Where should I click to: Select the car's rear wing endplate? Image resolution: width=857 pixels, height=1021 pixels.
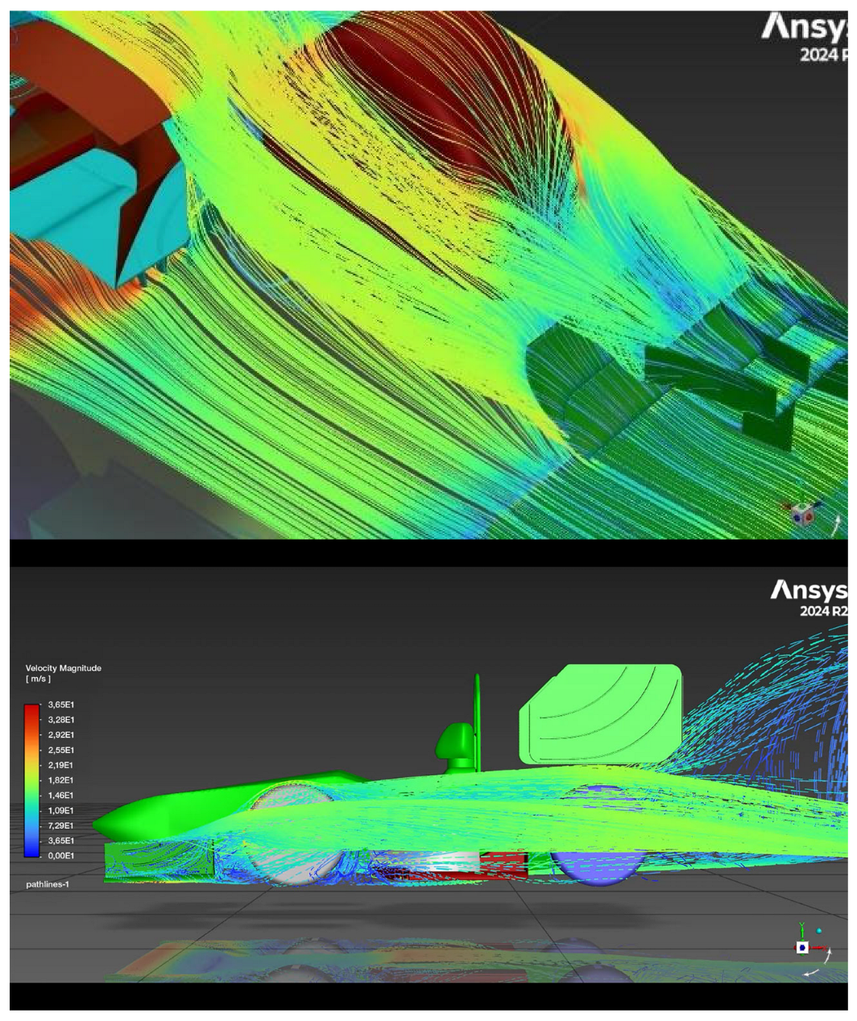coord(600,713)
